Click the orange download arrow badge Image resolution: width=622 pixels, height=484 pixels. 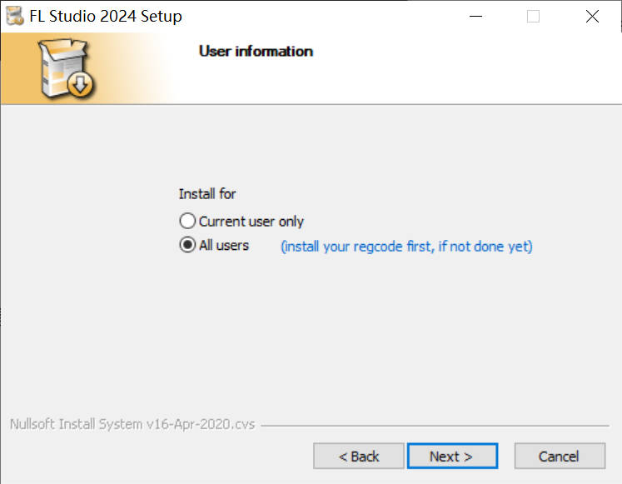[x=81, y=83]
